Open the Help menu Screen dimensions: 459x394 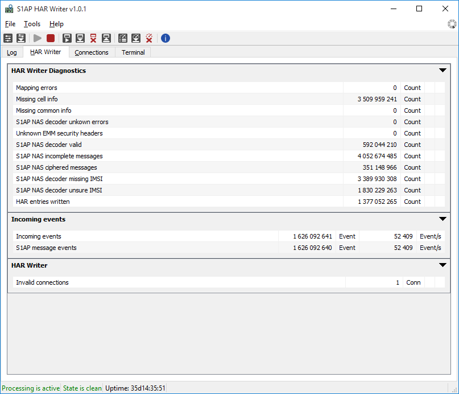(x=56, y=24)
